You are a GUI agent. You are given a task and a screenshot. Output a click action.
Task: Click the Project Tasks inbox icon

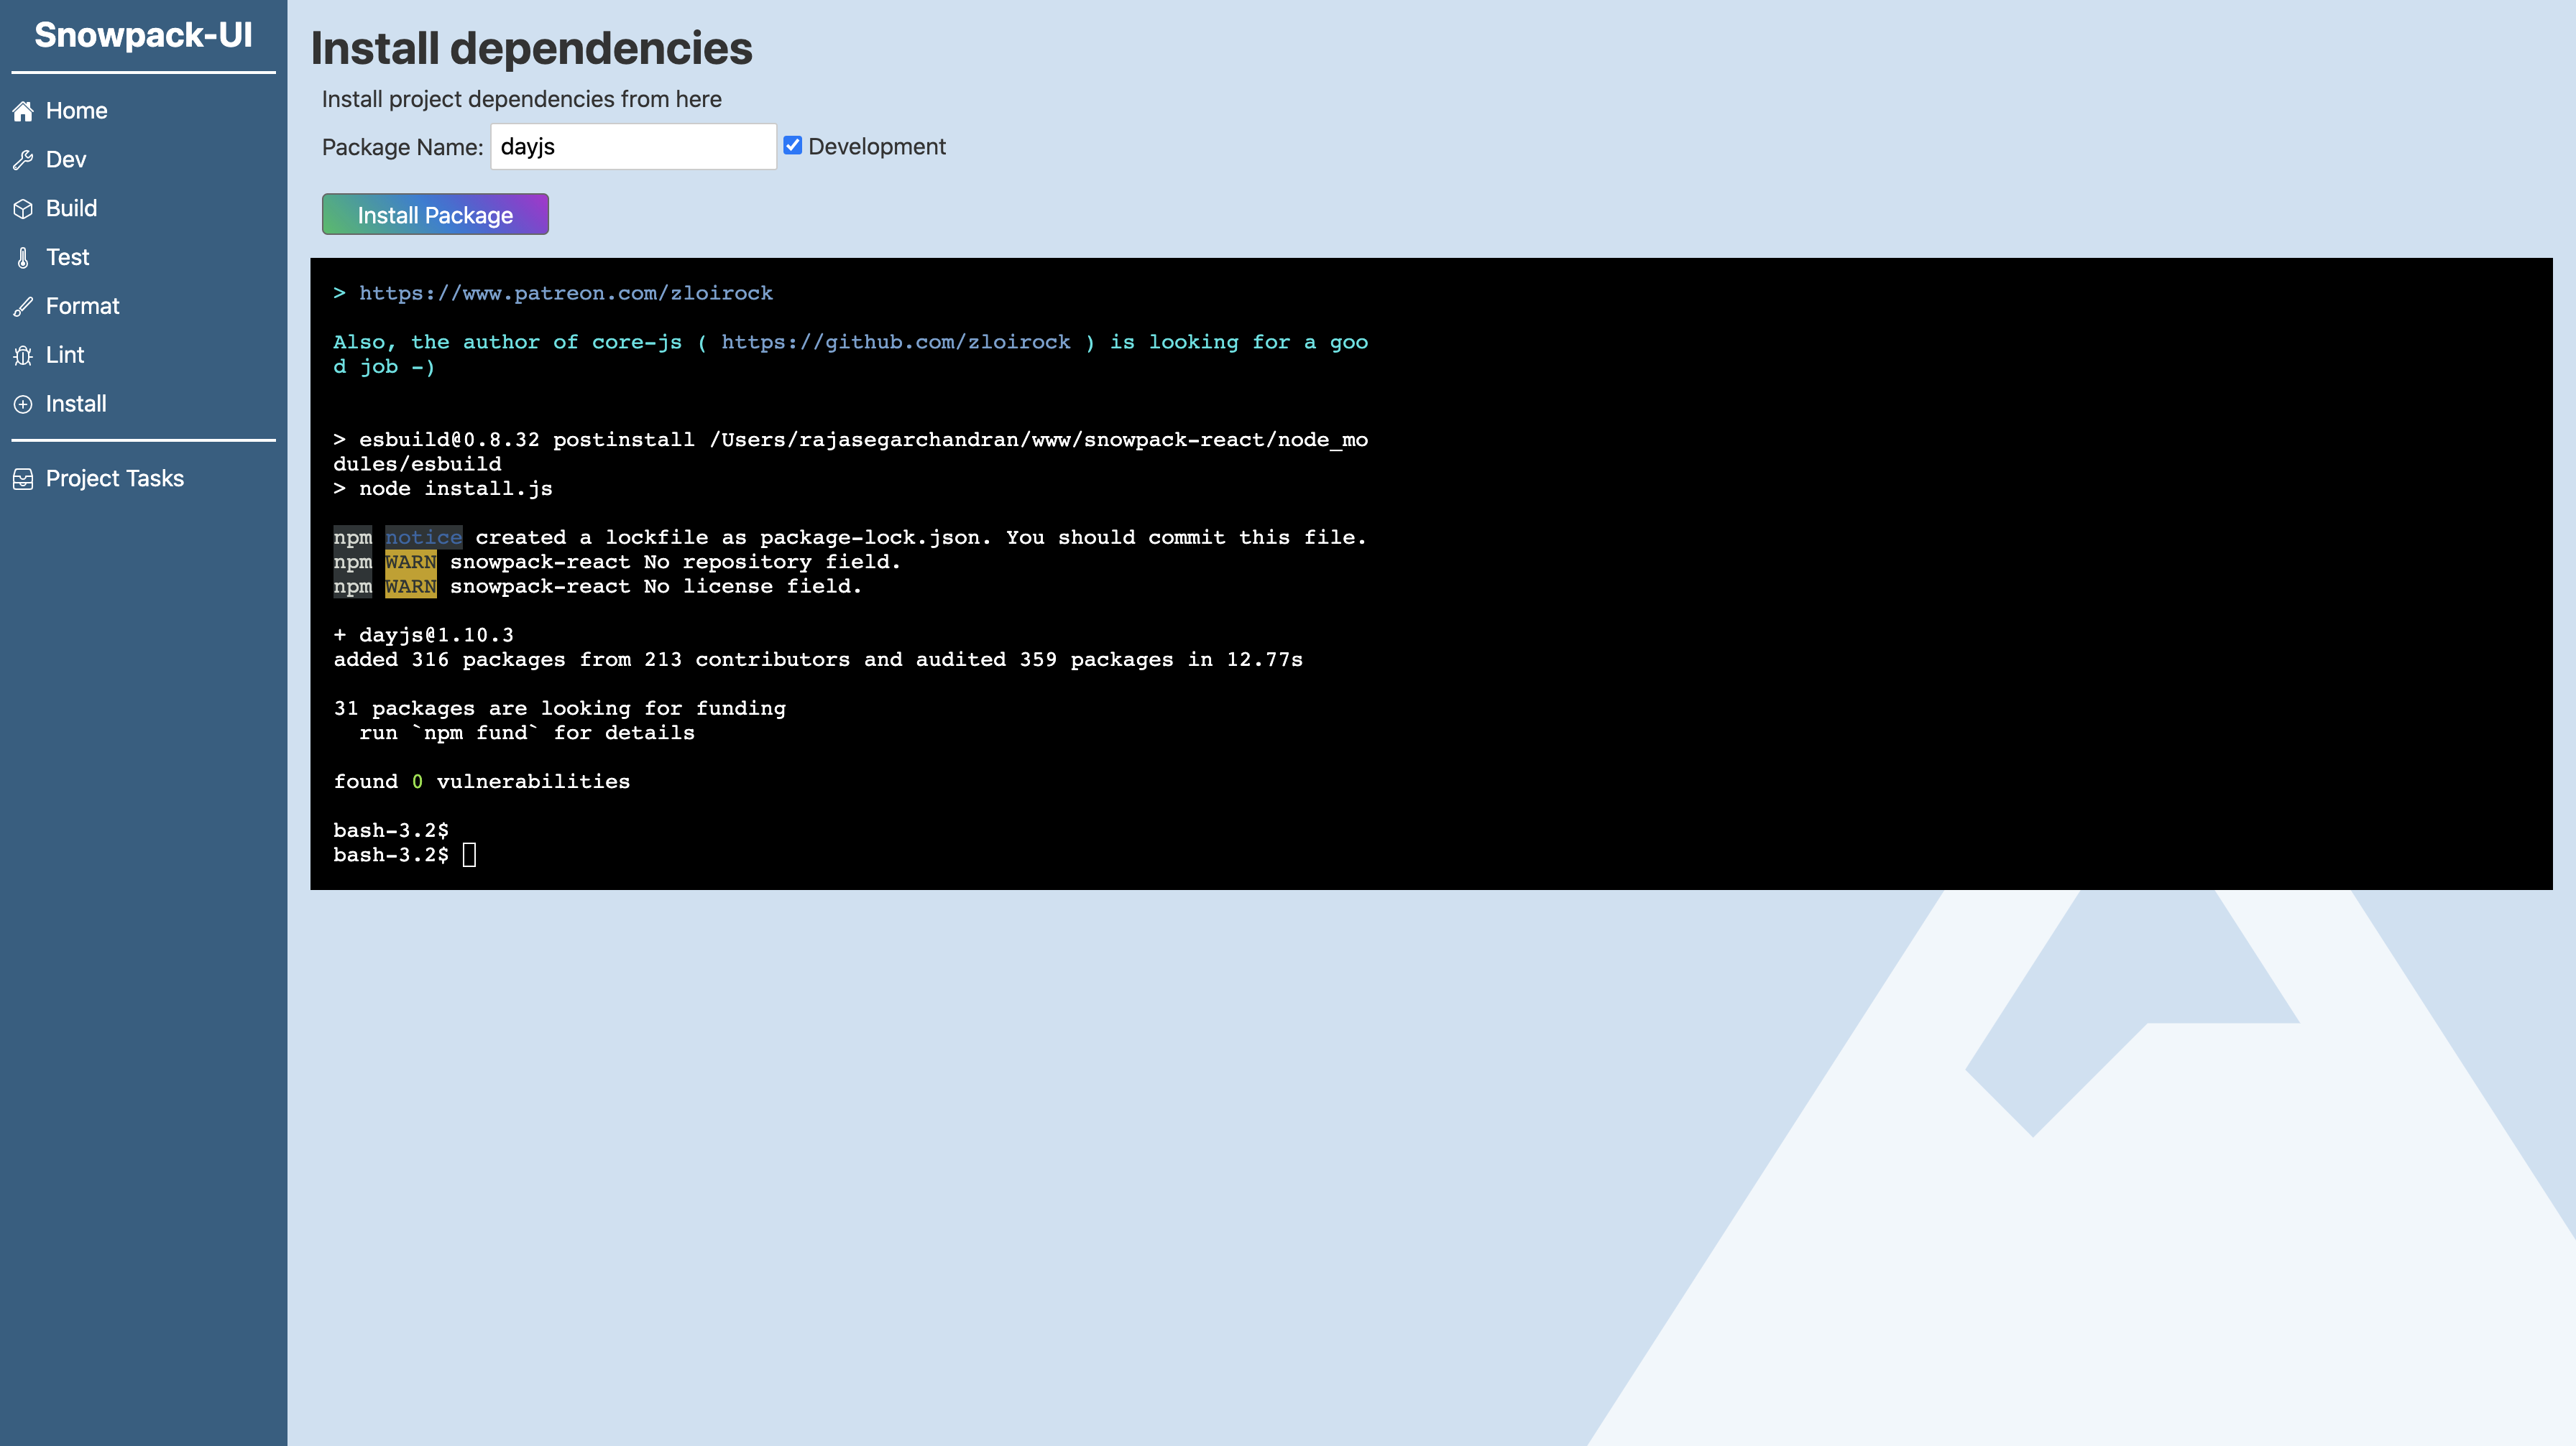coord(23,480)
